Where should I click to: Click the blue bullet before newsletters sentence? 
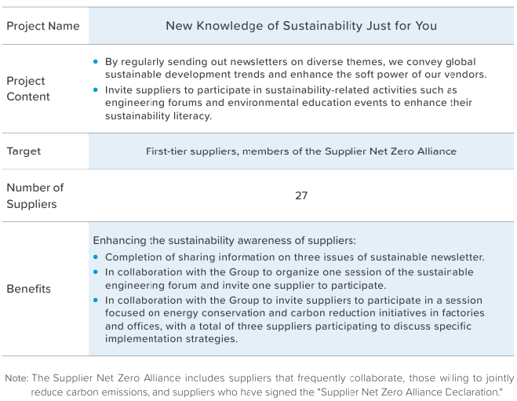coord(96,62)
